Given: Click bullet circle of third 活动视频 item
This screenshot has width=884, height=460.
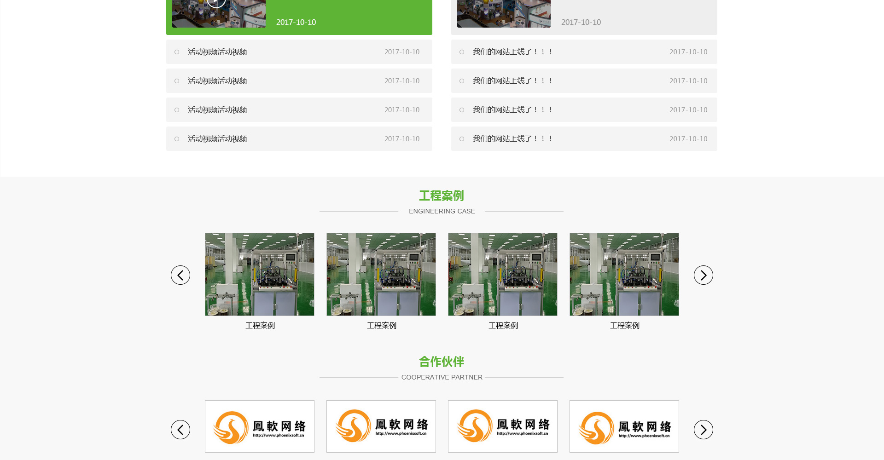Looking at the screenshot, I should 177,110.
